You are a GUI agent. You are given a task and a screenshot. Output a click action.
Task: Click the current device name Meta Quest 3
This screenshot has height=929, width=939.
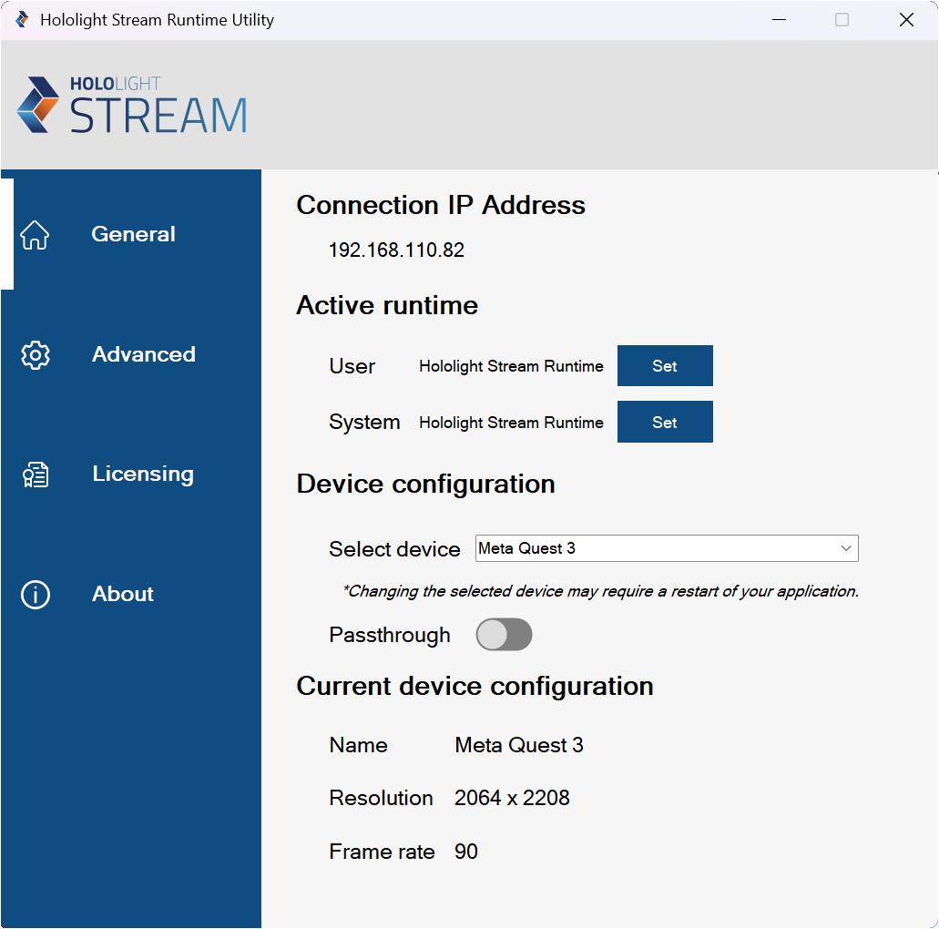click(518, 745)
